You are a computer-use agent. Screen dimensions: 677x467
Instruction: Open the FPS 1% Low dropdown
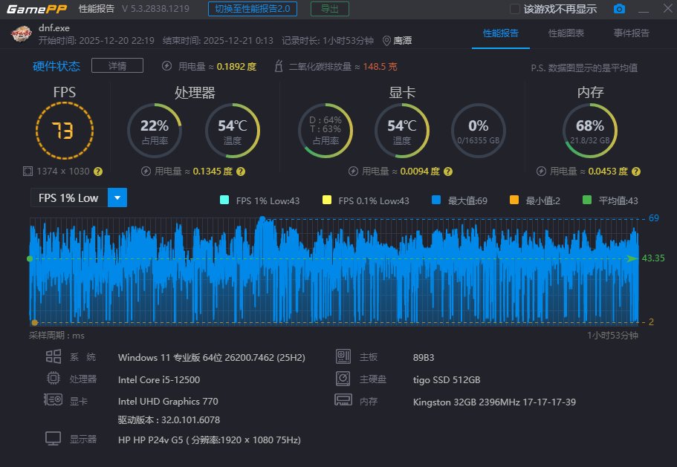click(x=116, y=197)
